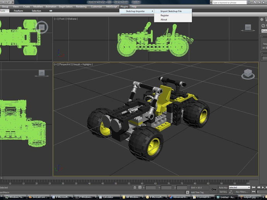Play the animation
This screenshot has width=267, height=200.
coord(263,187)
